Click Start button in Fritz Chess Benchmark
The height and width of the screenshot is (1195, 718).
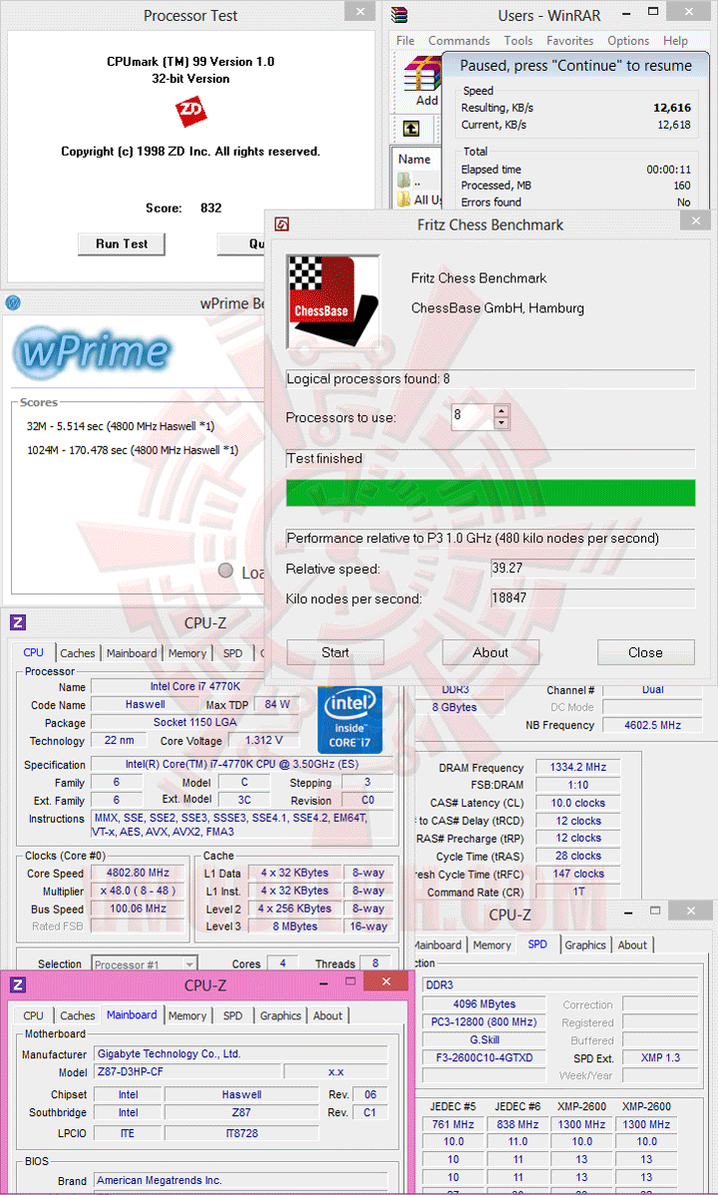click(335, 652)
